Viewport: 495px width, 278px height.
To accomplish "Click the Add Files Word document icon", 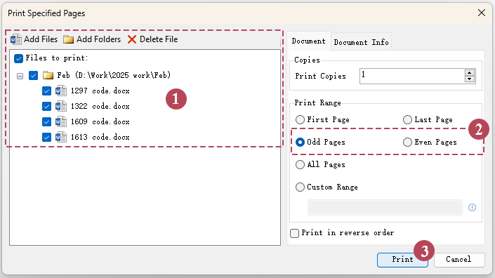I will click(15, 39).
